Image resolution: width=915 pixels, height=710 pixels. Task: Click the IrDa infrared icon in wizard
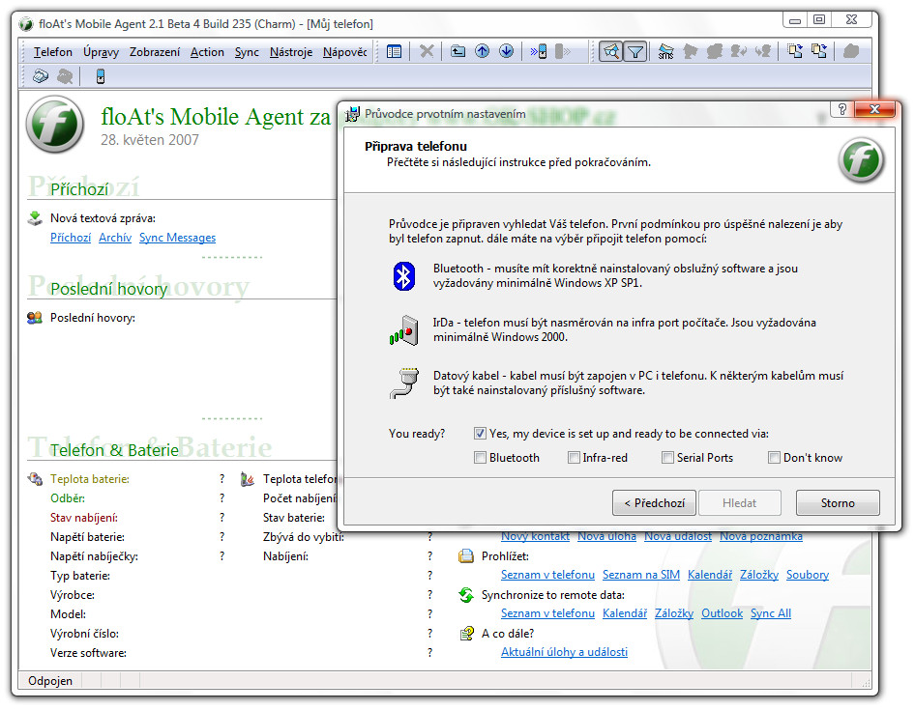click(x=403, y=330)
